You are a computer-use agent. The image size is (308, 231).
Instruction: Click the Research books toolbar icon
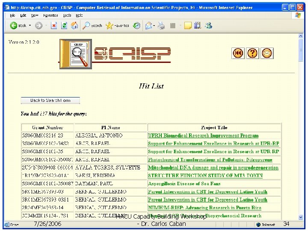(198, 26)
